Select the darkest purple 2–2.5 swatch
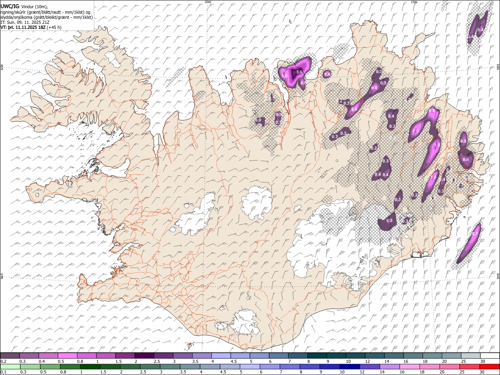The height and width of the screenshot is (375, 500). (144, 355)
